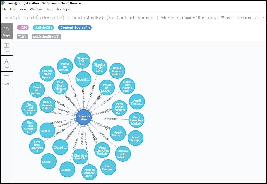267x184 pixels.
Task: Open the Edit menu
Action: [13, 9]
